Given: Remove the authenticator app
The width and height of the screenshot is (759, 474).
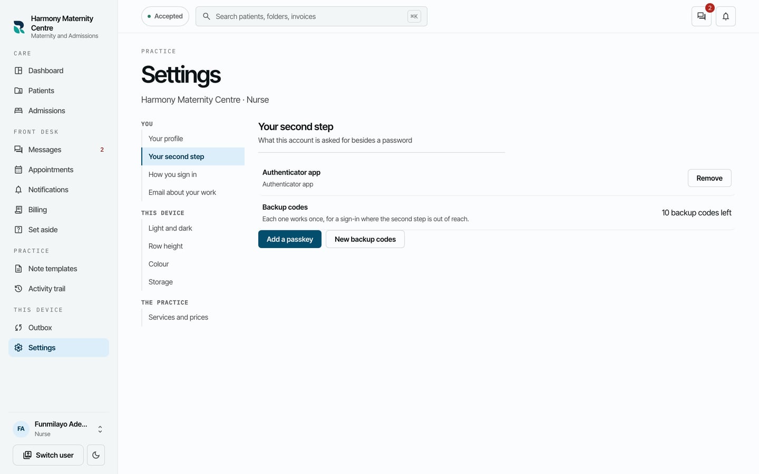Looking at the screenshot, I should (709, 178).
